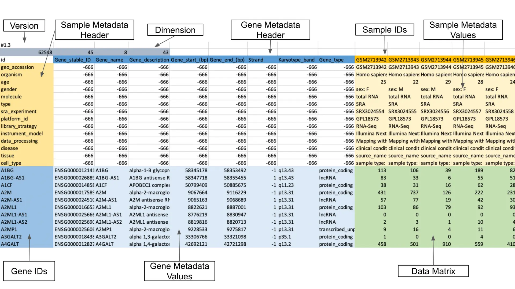
Task: Click the Dimension callout label
Action: 175,30
